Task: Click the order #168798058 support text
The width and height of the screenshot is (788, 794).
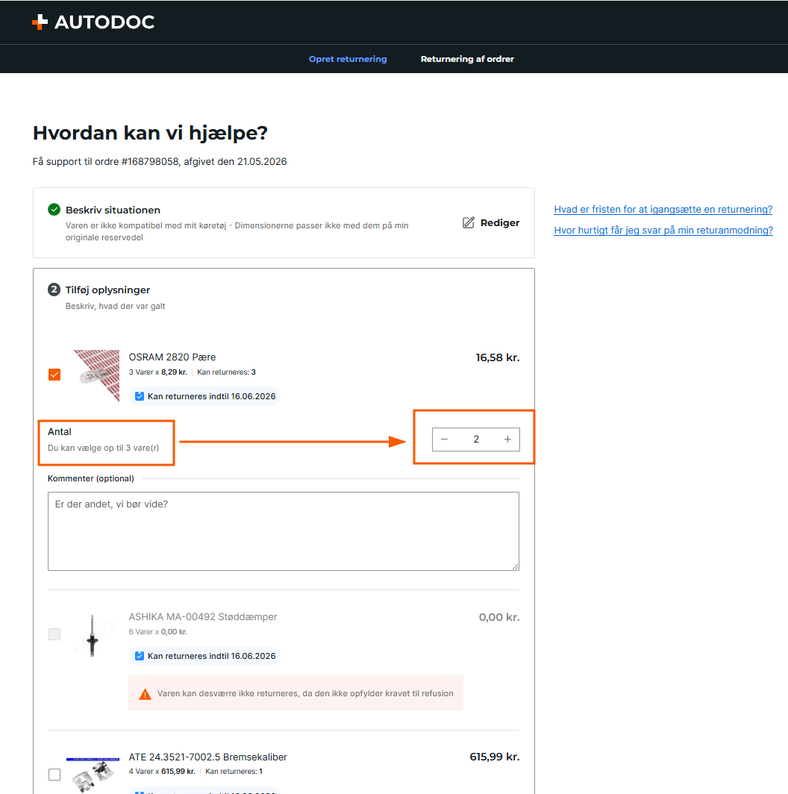Action: coord(160,161)
